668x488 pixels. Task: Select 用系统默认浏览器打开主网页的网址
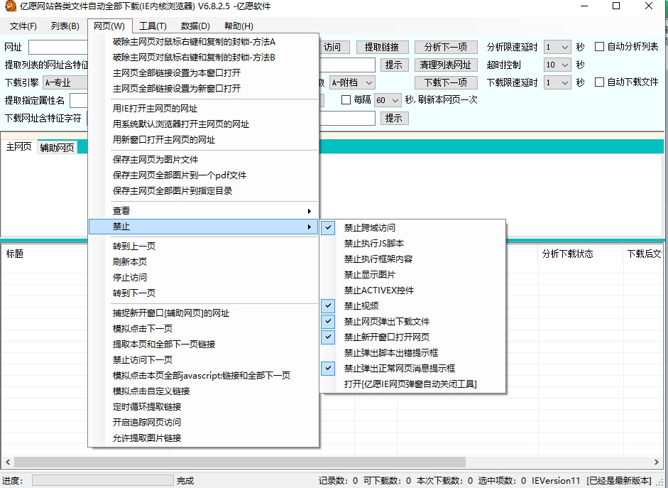[204, 124]
